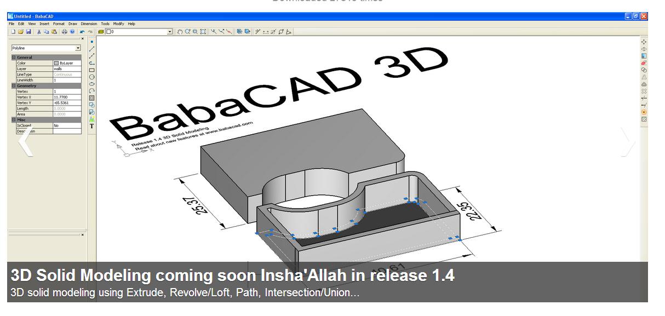
Task: Open the layer selection dropdown
Action: [x=169, y=32]
